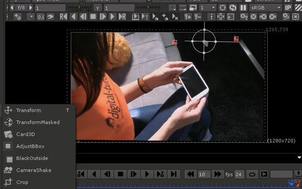The width and height of the screenshot is (302, 189).
Task: Click the frame increment field showing 10
Action: coord(204,174)
